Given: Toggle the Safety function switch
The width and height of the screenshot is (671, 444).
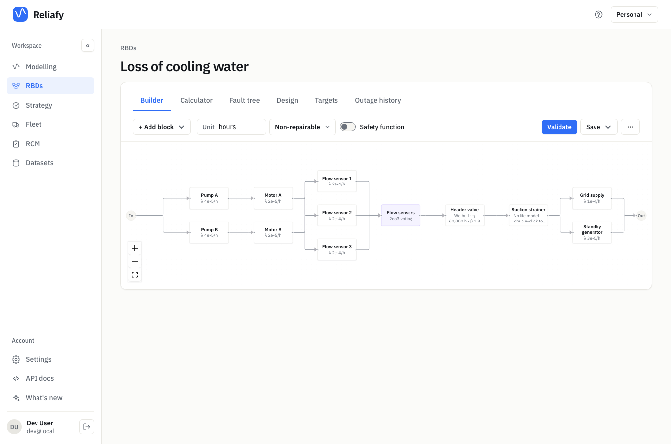Looking at the screenshot, I should tap(348, 127).
